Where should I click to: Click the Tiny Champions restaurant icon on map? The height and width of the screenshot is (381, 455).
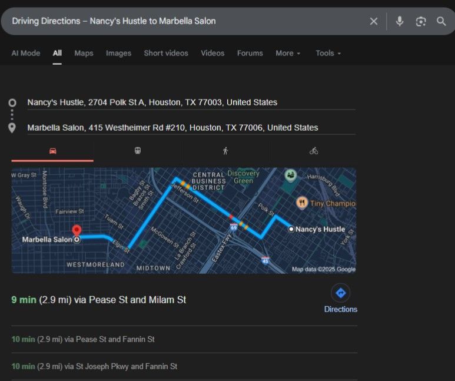pyautogui.click(x=302, y=203)
